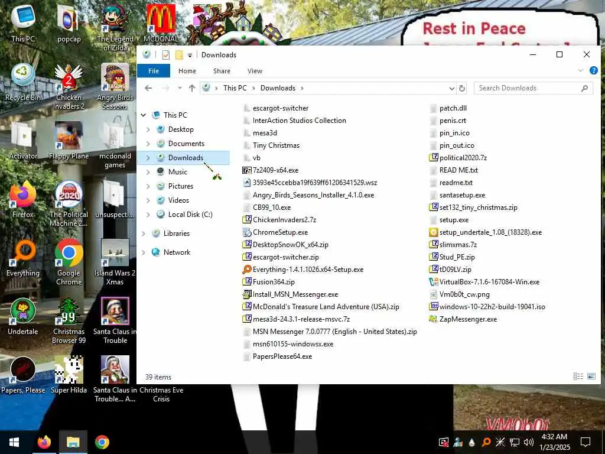Open the popcap desktop icon

pos(69,23)
